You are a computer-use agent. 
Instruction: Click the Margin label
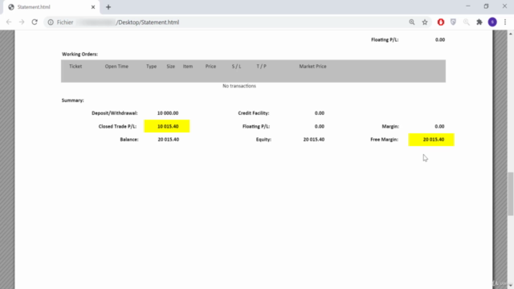click(390, 126)
